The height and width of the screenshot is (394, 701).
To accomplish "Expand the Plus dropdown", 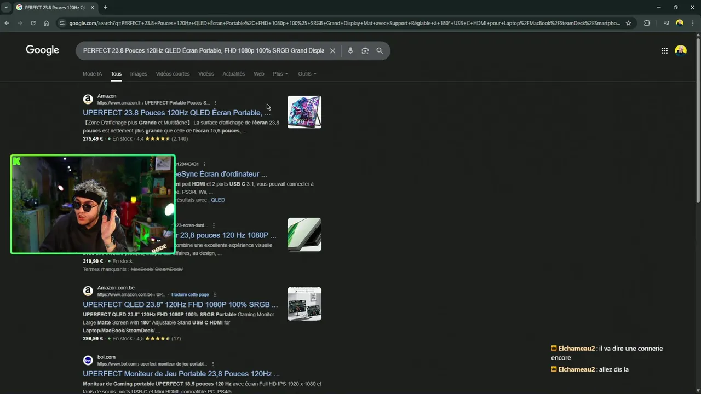I will point(280,74).
